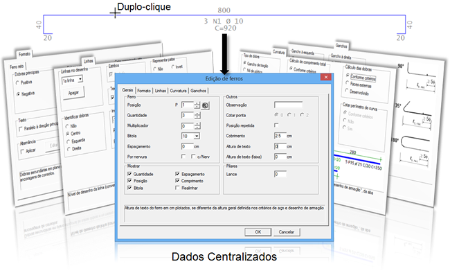The width and height of the screenshot is (450, 273).
Task: Switch to the Curvatura tab
Action: click(x=178, y=91)
